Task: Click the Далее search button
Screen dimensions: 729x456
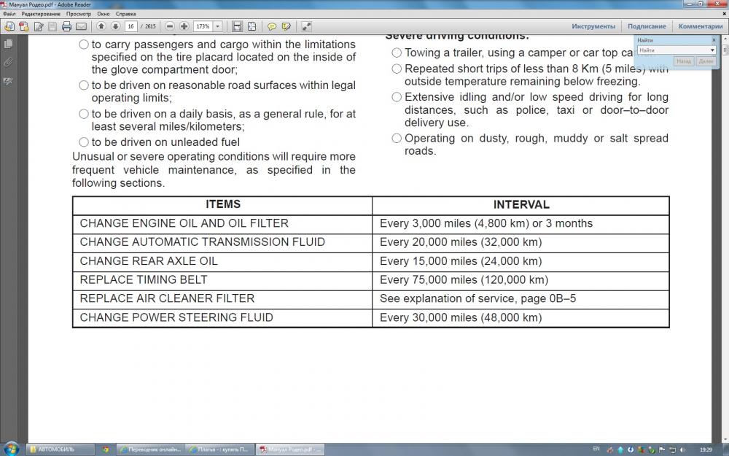Action: (x=705, y=61)
